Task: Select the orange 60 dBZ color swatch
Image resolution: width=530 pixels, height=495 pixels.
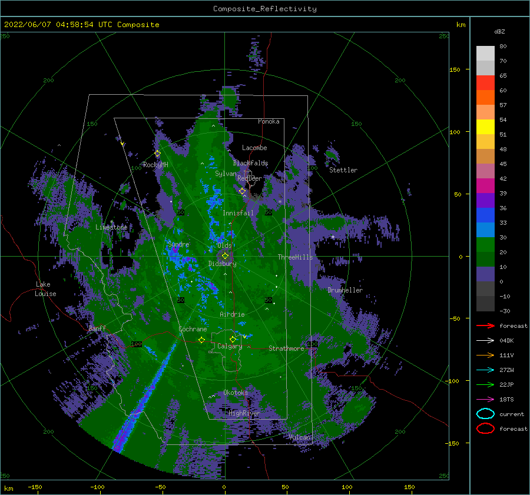Action: [485, 98]
